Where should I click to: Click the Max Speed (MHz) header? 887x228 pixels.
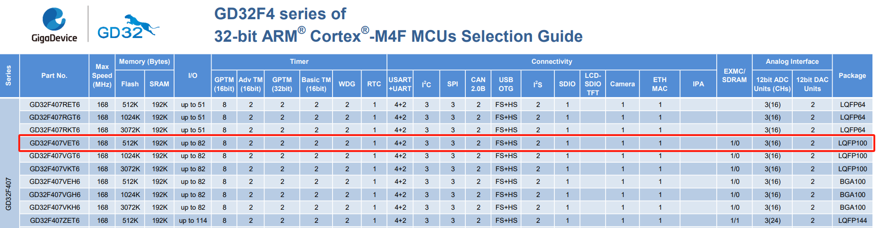pos(102,76)
